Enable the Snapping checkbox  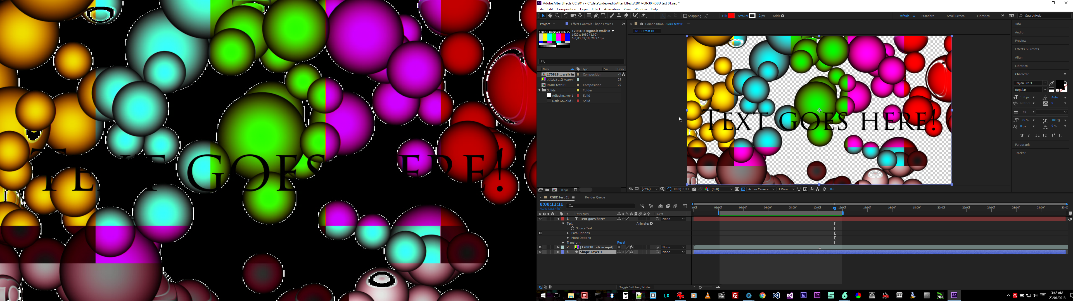pos(685,16)
